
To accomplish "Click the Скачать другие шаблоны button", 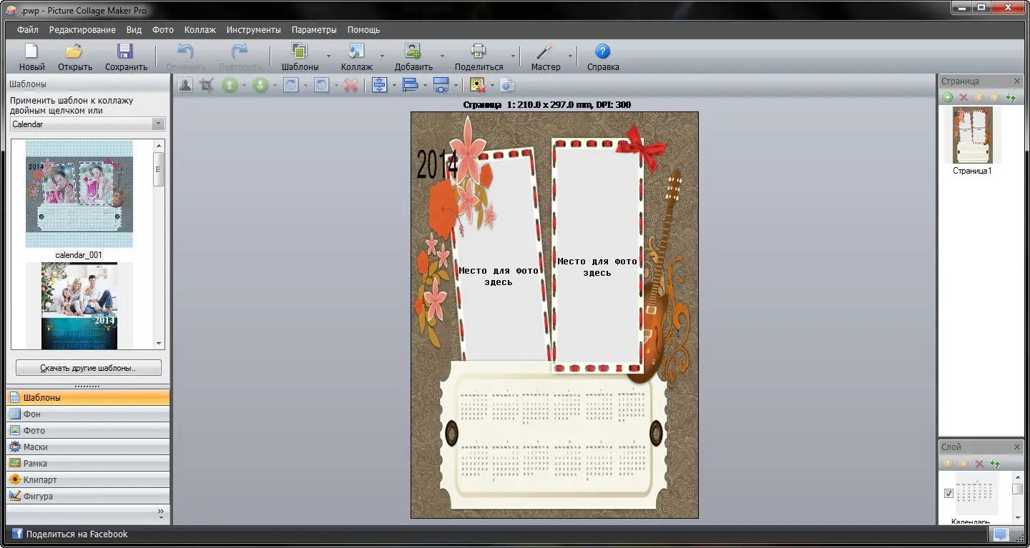I will point(89,368).
